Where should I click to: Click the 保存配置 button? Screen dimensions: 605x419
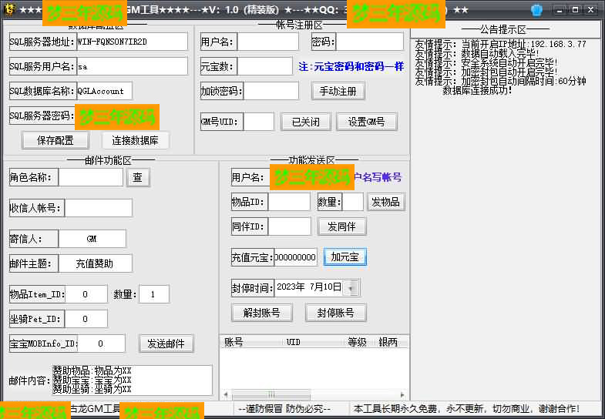click(x=55, y=141)
